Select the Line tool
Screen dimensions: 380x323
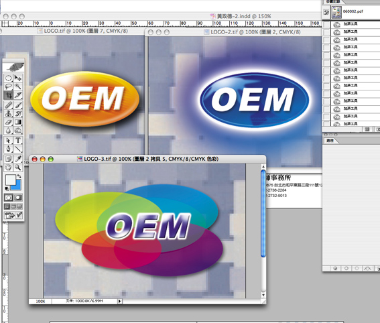tap(18, 149)
